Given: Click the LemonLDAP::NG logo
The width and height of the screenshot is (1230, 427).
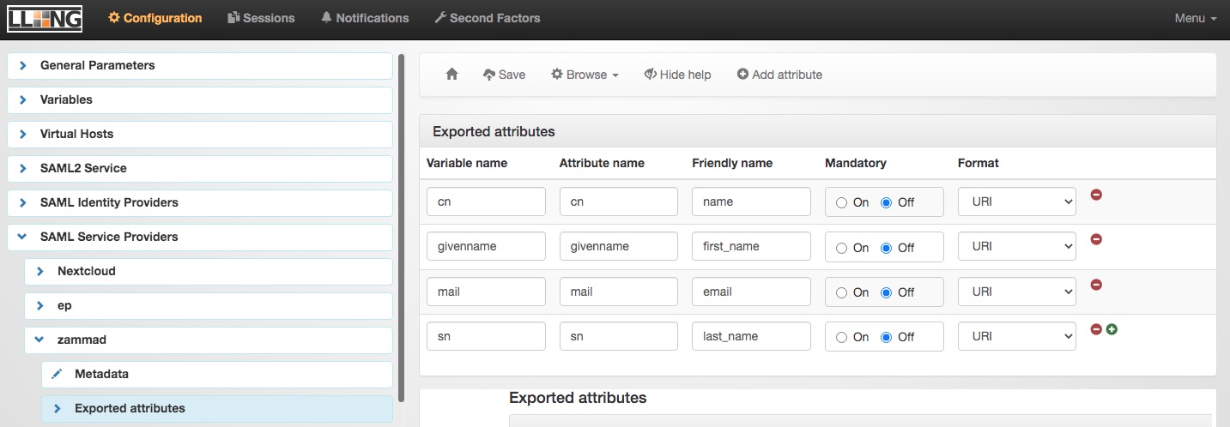Looking at the screenshot, I should point(45,18).
